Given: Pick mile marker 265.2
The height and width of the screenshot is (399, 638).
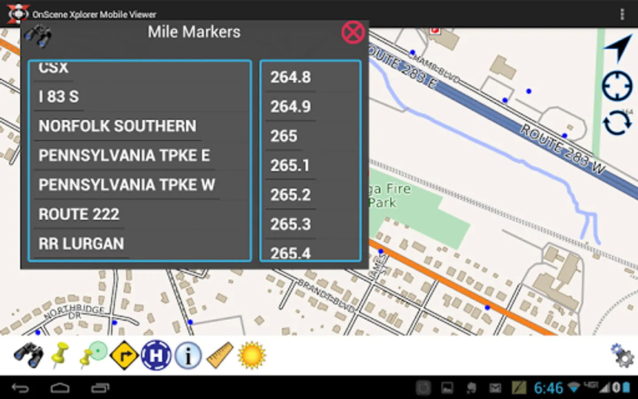Looking at the screenshot, I should 311,195.
